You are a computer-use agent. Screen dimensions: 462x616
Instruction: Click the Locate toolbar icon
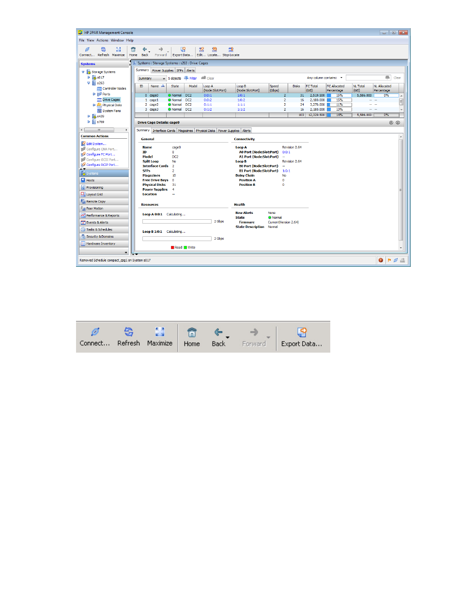(214, 49)
